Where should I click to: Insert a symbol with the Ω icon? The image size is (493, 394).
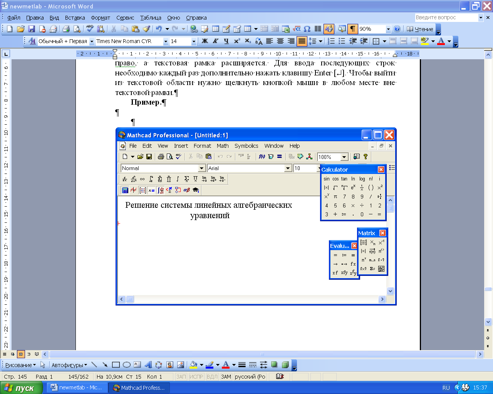[x=307, y=29]
